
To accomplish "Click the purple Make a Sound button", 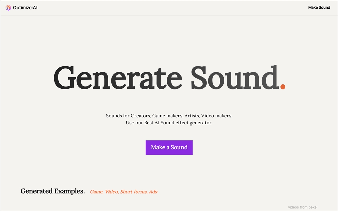I will pyautogui.click(x=169, y=147).
